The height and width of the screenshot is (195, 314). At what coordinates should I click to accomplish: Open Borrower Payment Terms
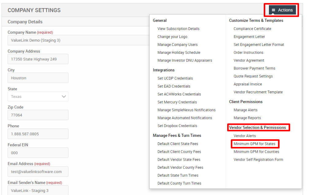254,68
